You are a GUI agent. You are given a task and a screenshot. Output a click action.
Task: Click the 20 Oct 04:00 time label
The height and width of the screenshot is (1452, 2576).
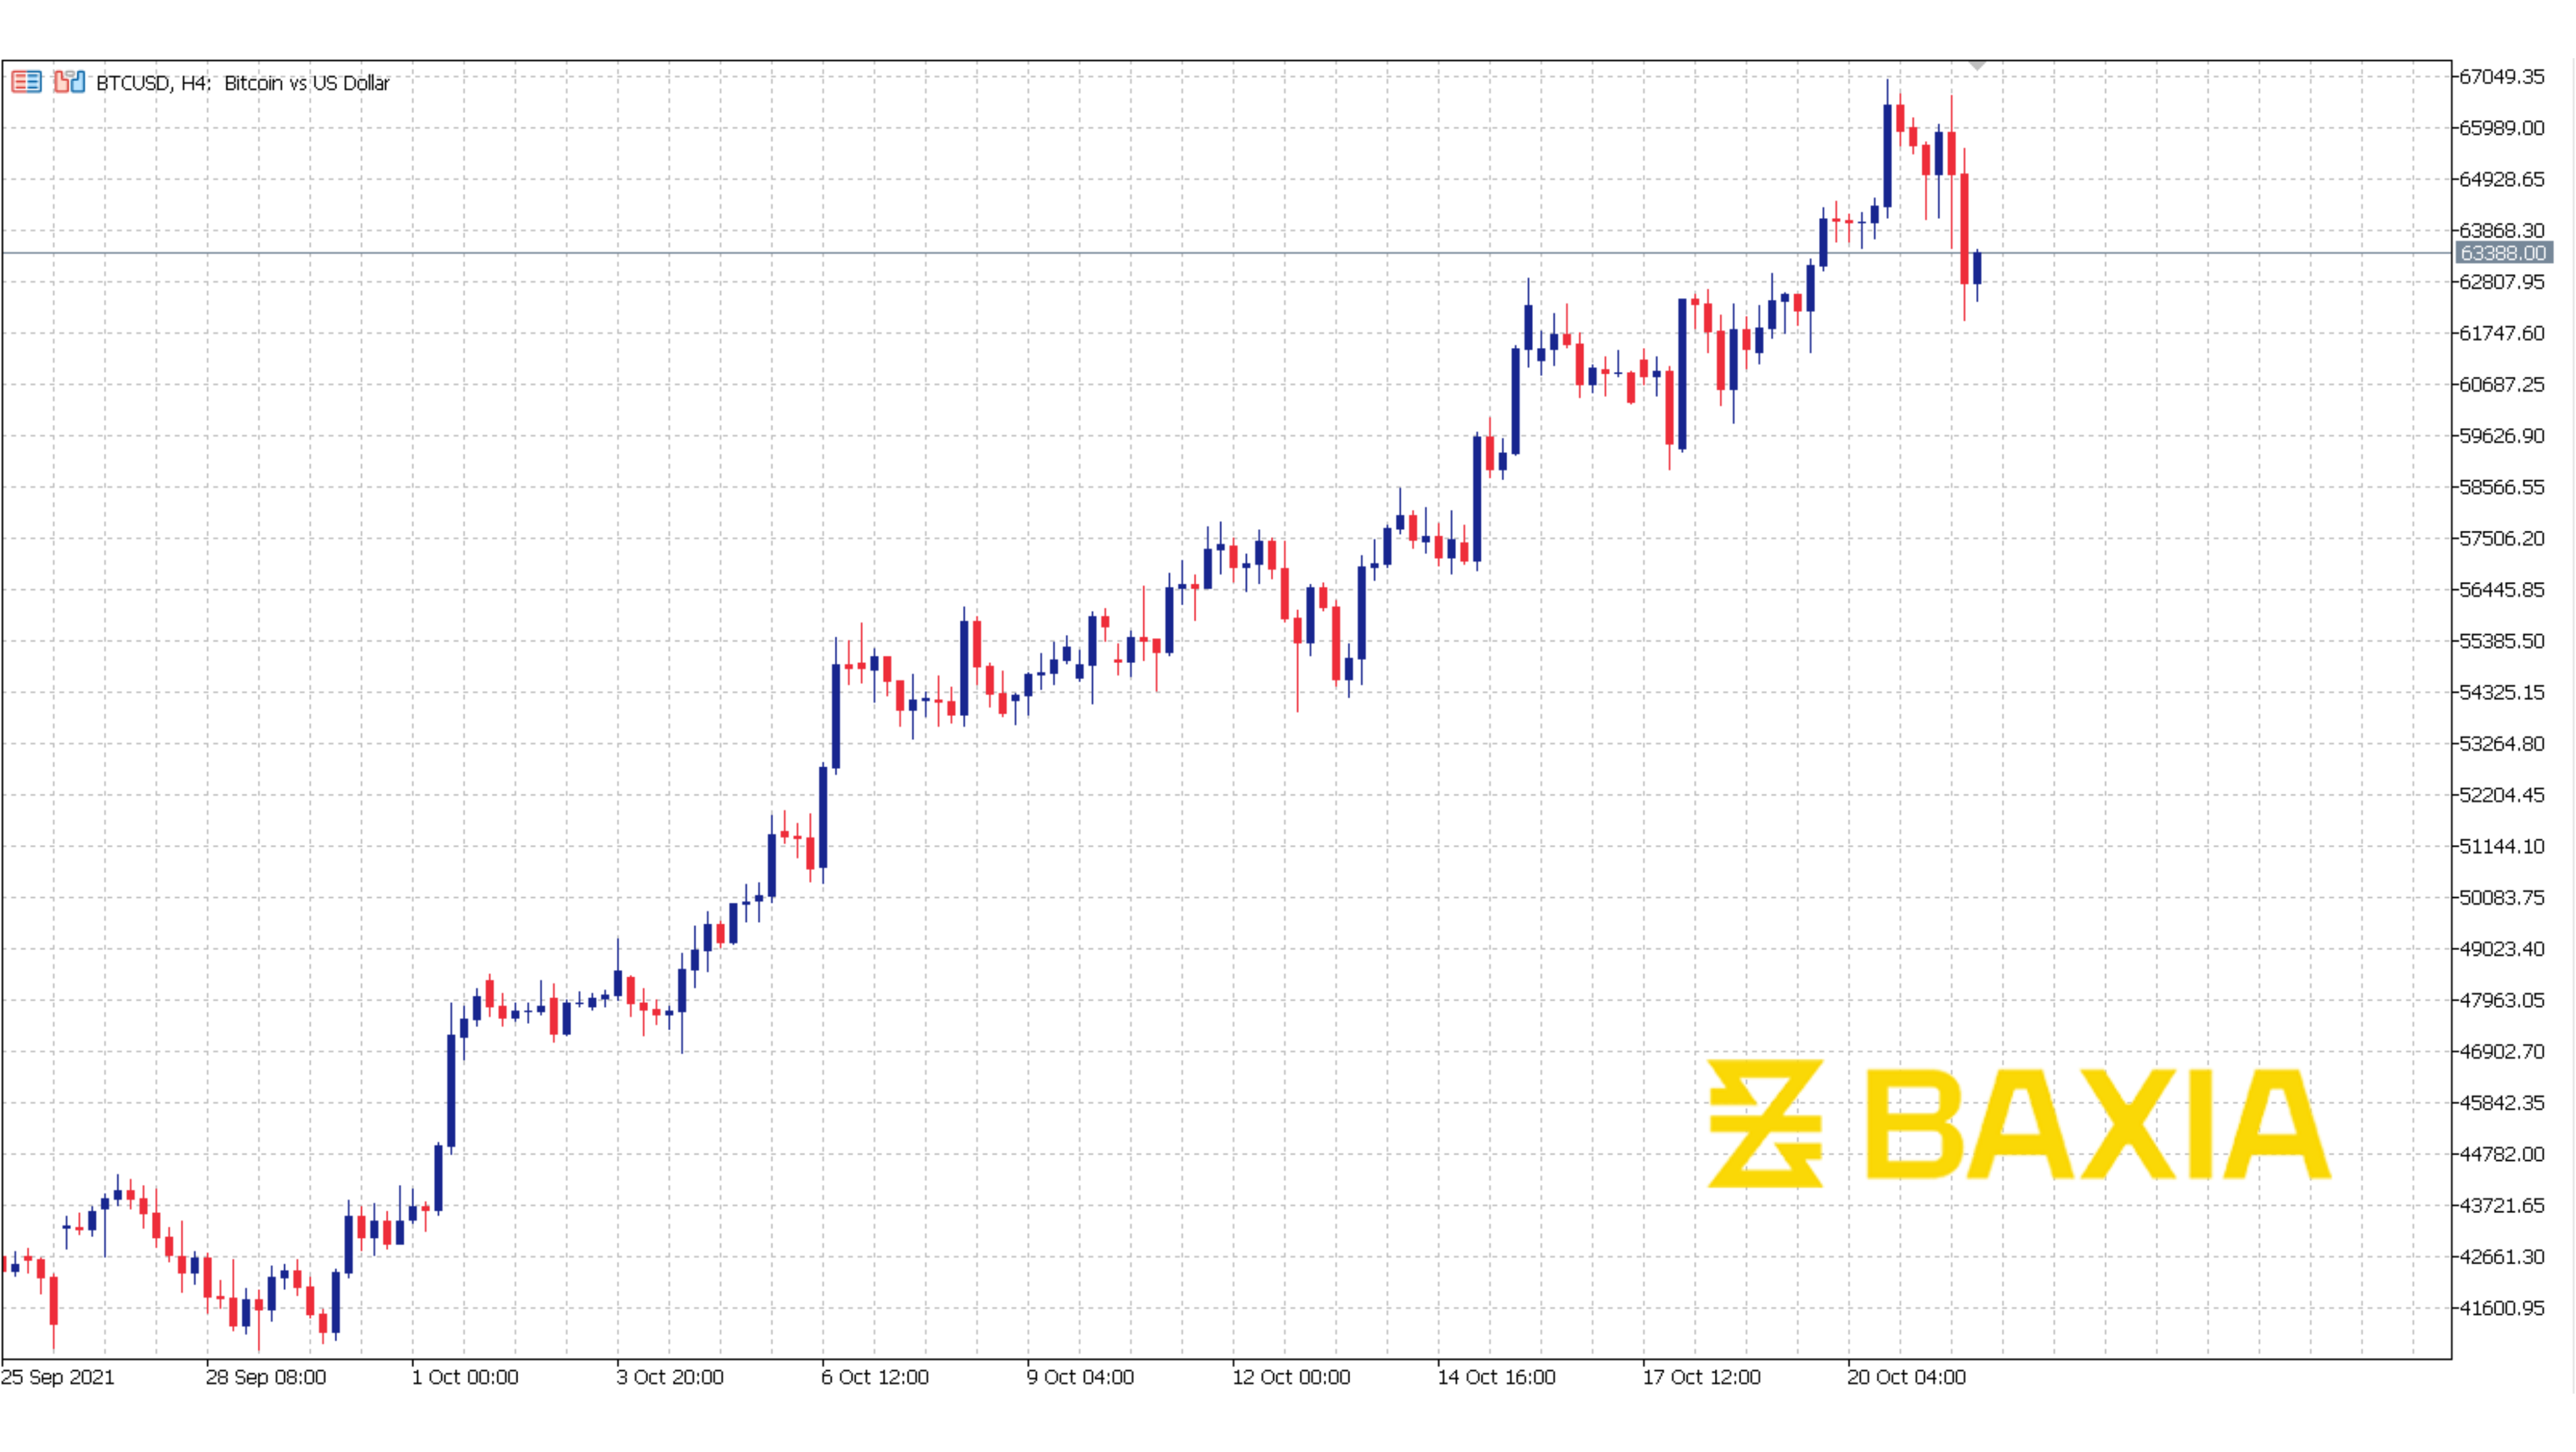[x=1907, y=1377]
